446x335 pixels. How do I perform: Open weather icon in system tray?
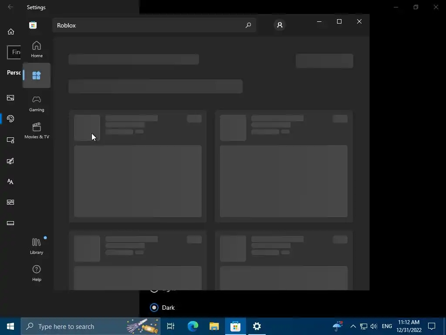coord(338,326)
